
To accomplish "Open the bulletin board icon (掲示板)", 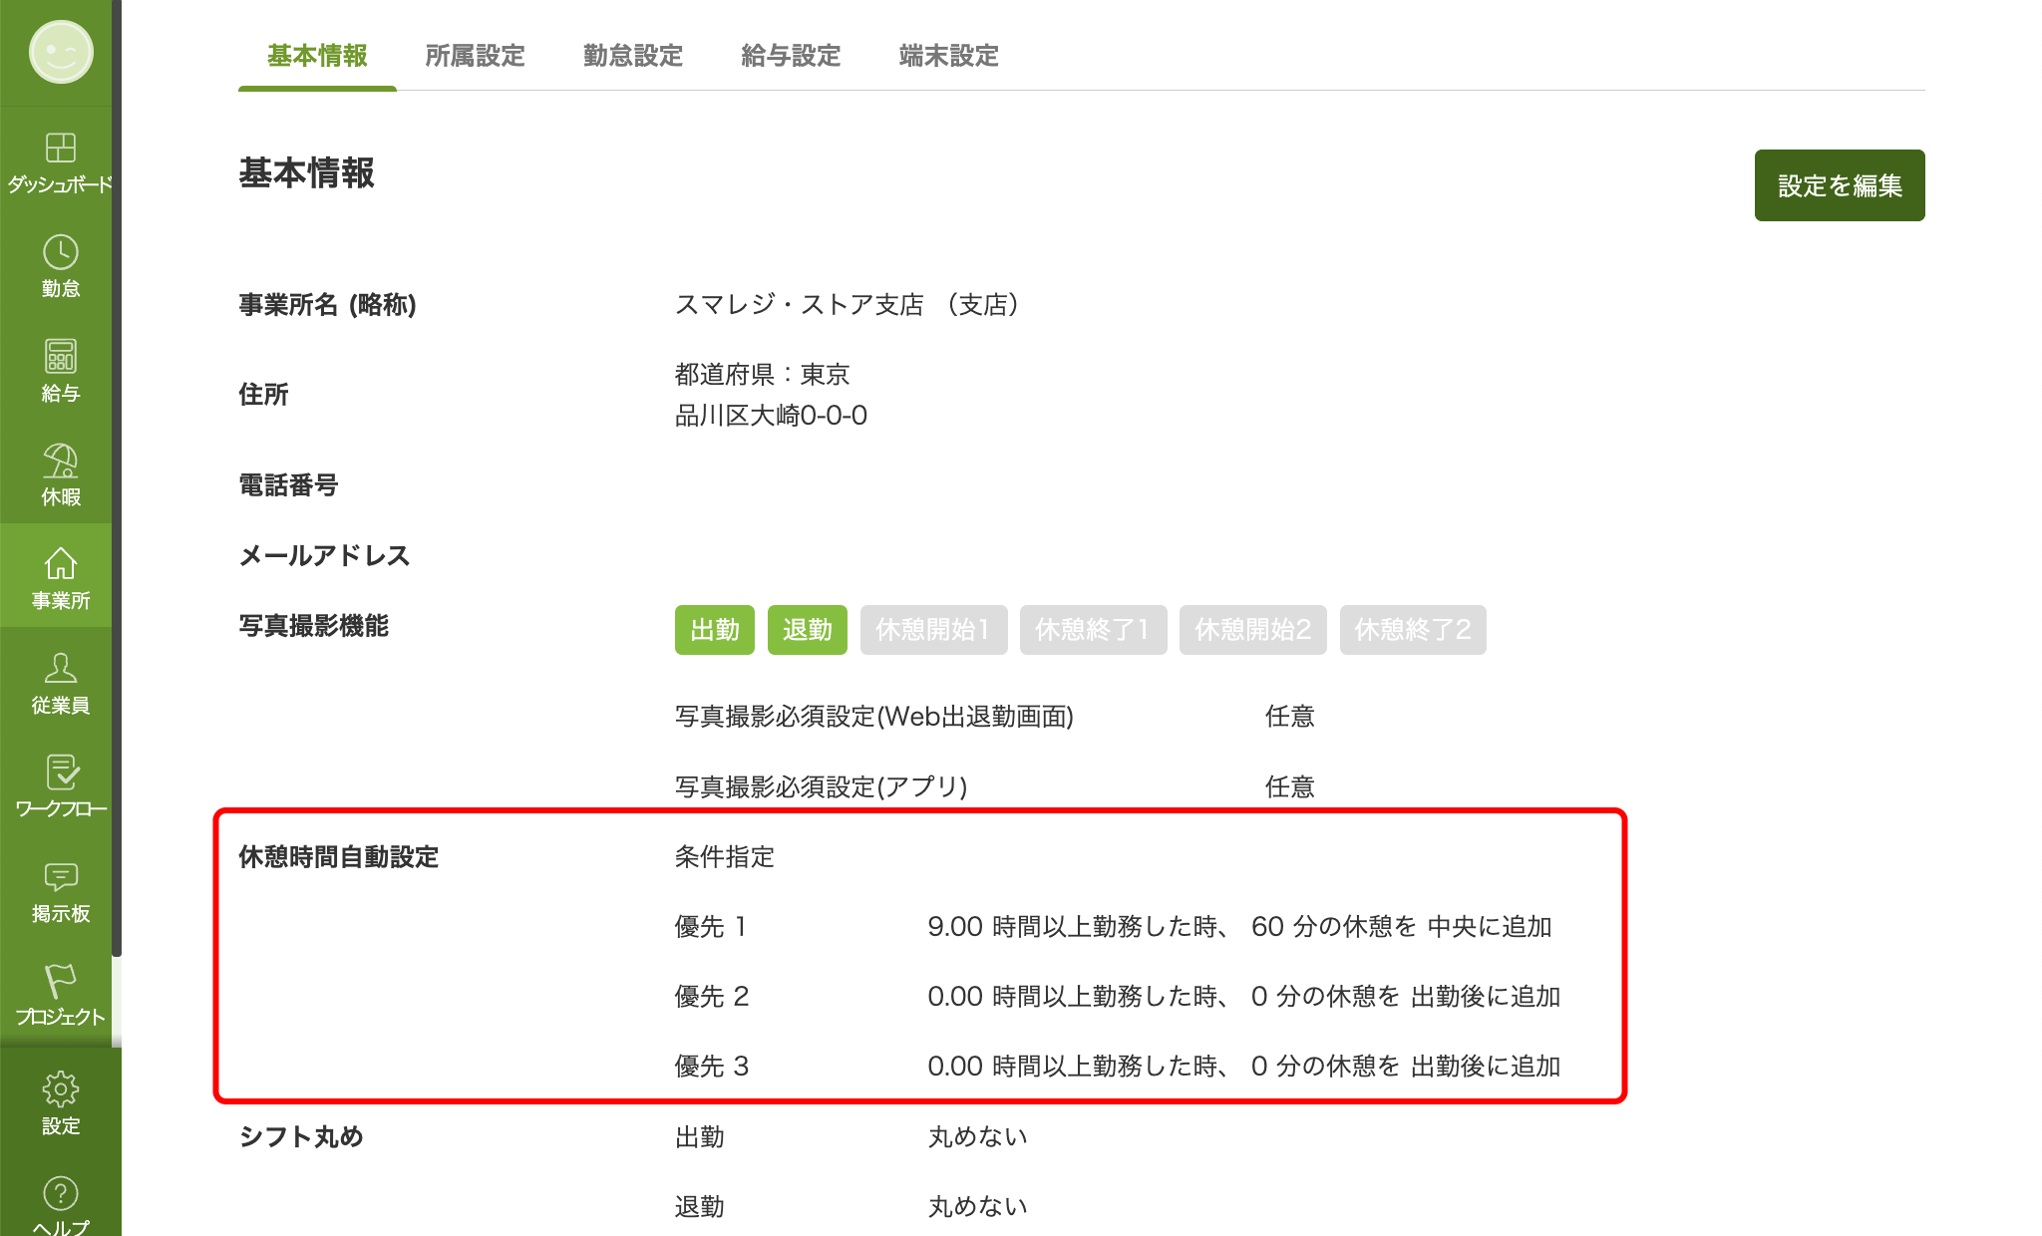I will 60,877.
